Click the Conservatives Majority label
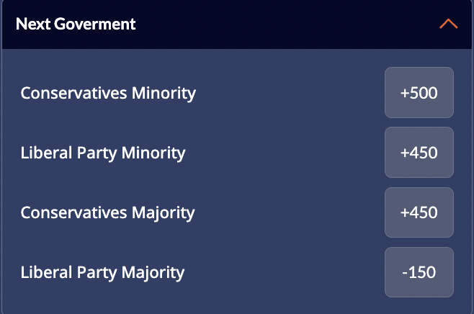Viewport: 474px width, 314px height. pyautogui.click(x=108, y=212)
